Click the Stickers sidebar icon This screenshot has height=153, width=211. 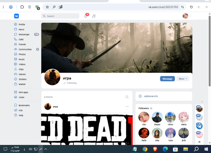[x=16, y=79]
